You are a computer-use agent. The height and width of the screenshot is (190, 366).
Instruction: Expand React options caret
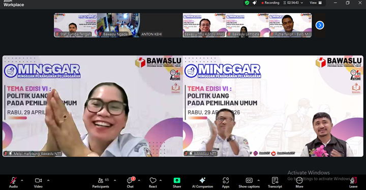coord(161,180)
